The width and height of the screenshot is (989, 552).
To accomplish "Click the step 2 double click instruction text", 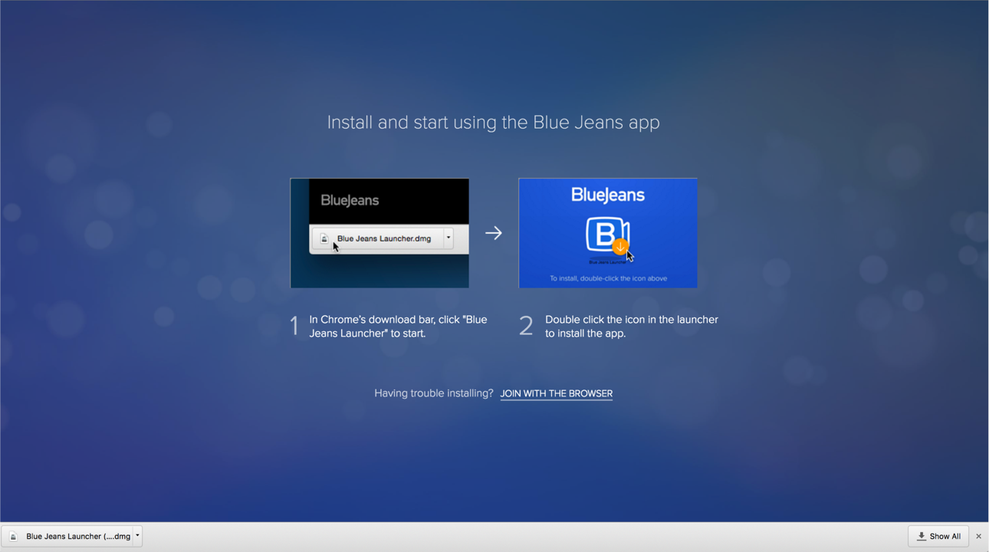I will [x=631, y=327].
